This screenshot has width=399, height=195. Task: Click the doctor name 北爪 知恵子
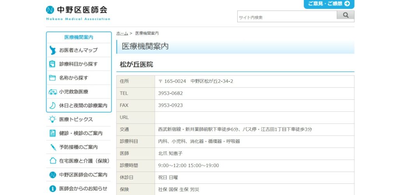(171, 153)
